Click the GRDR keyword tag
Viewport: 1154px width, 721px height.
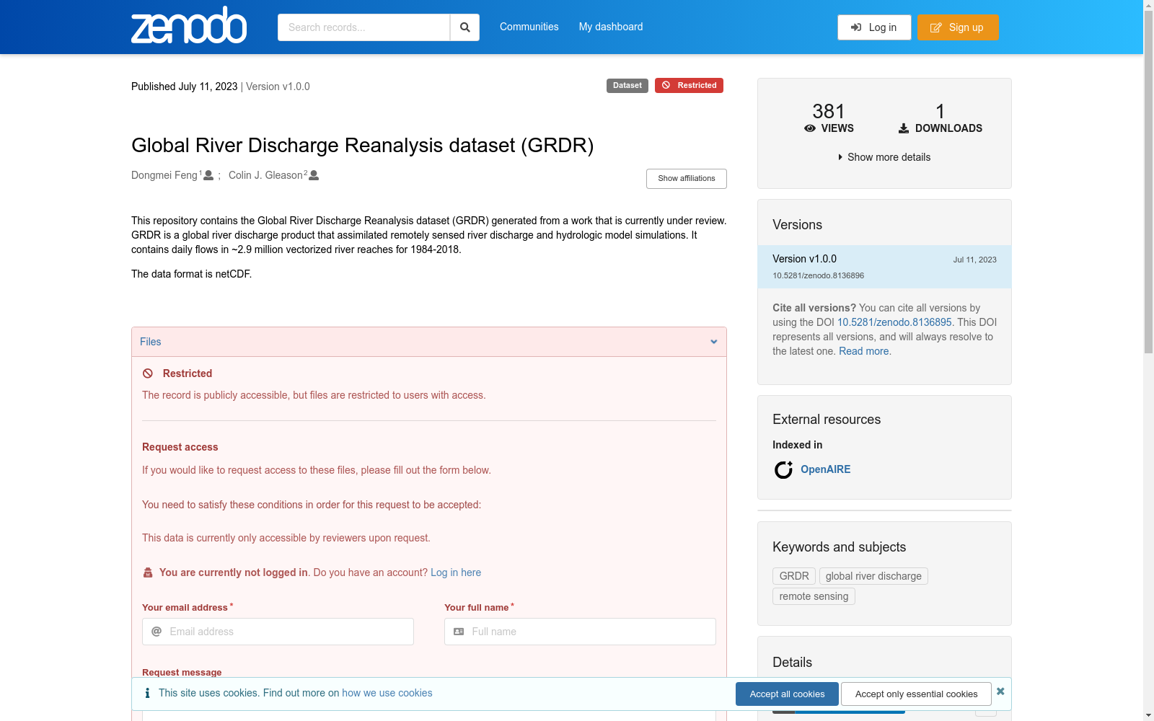click(x=794, y=576)
